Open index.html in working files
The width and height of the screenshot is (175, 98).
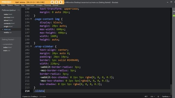click(x=8, y=14)
